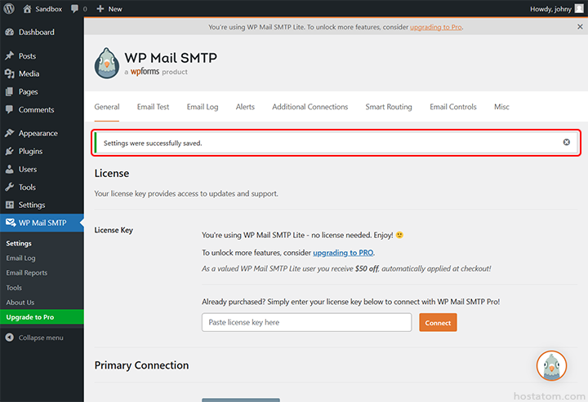The height and width of the screenshot is (402, 588).
Task: Open the Sandbox site home icon
Action: tap(27, 9)
